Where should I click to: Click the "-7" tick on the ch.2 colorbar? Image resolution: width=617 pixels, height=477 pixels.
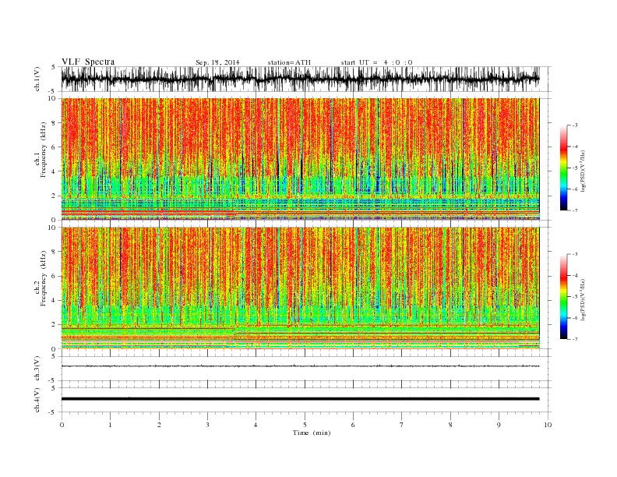pyautogui.click(x=575, y=339)
